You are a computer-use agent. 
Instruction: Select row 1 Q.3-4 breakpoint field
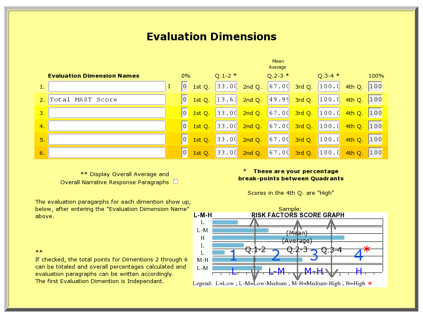(x=329, y=86)
